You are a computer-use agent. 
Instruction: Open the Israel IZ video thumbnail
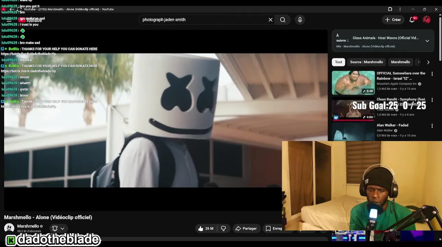point(353,83)
